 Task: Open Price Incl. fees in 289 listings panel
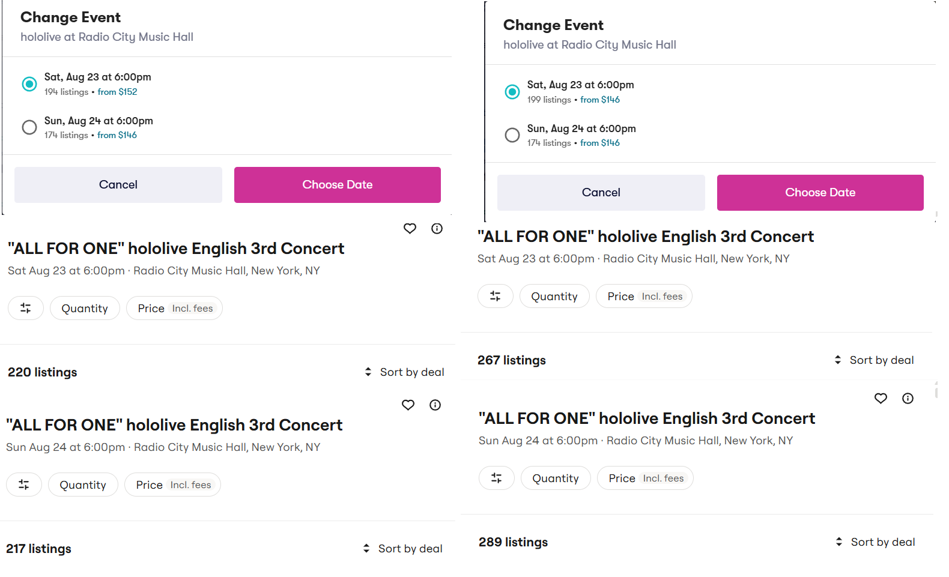click(x=645, y=478)
